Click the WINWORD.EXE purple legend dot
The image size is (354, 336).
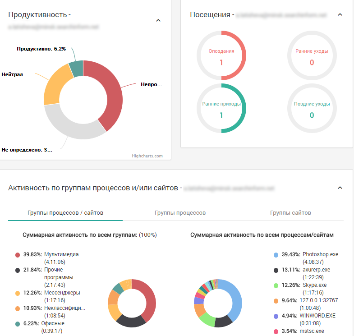coord(276,316)
